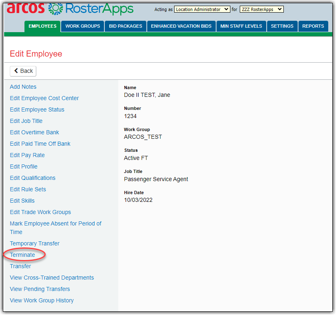Open the Bid Packages tab

[126, 26]
